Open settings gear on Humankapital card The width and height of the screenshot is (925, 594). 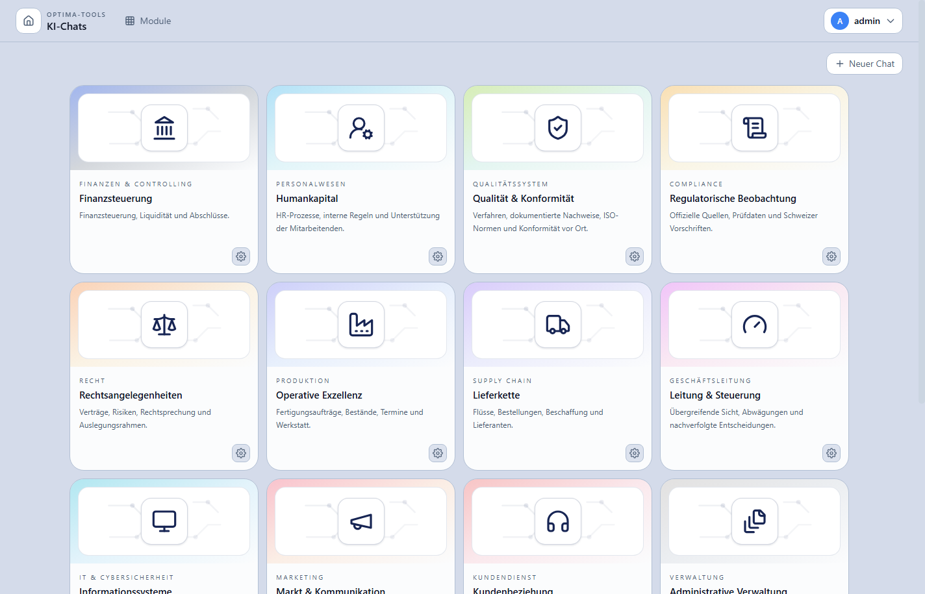point(438,256)
